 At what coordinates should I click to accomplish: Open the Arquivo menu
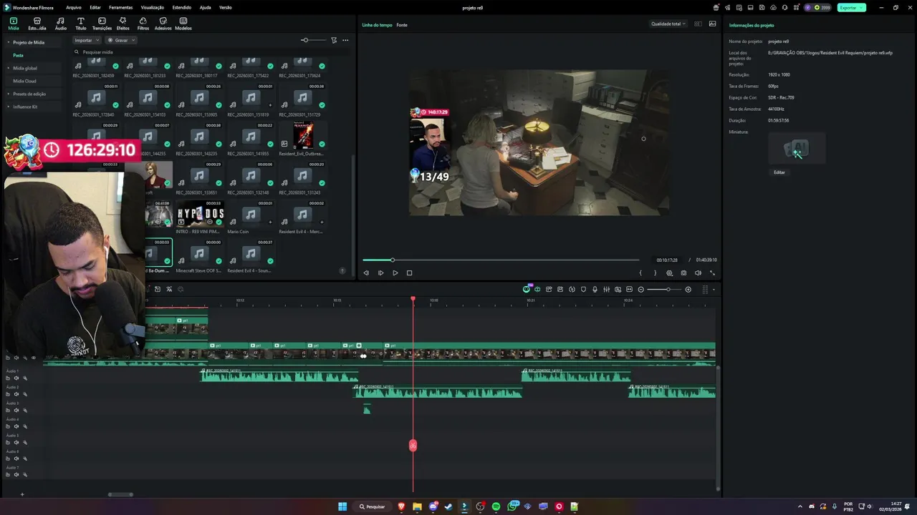pyautogui.click(x=73, y=7)
